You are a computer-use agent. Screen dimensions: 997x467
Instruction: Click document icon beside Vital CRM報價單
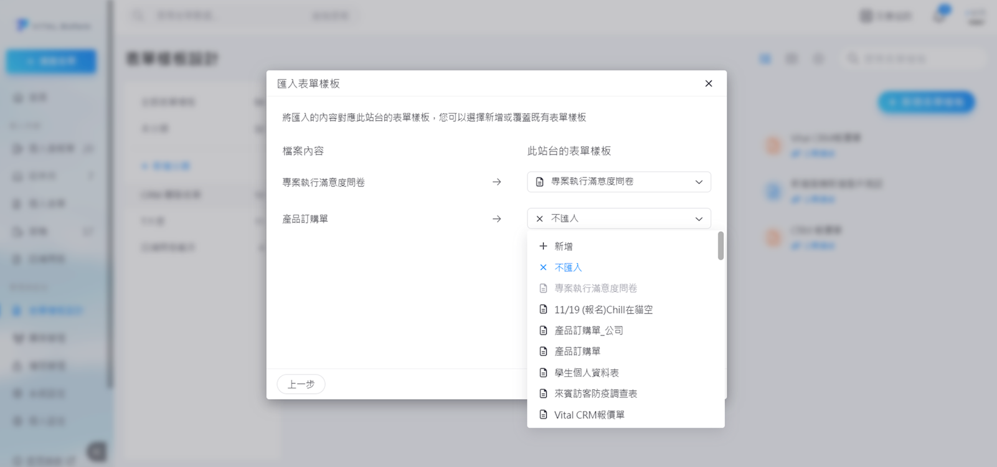543,415
